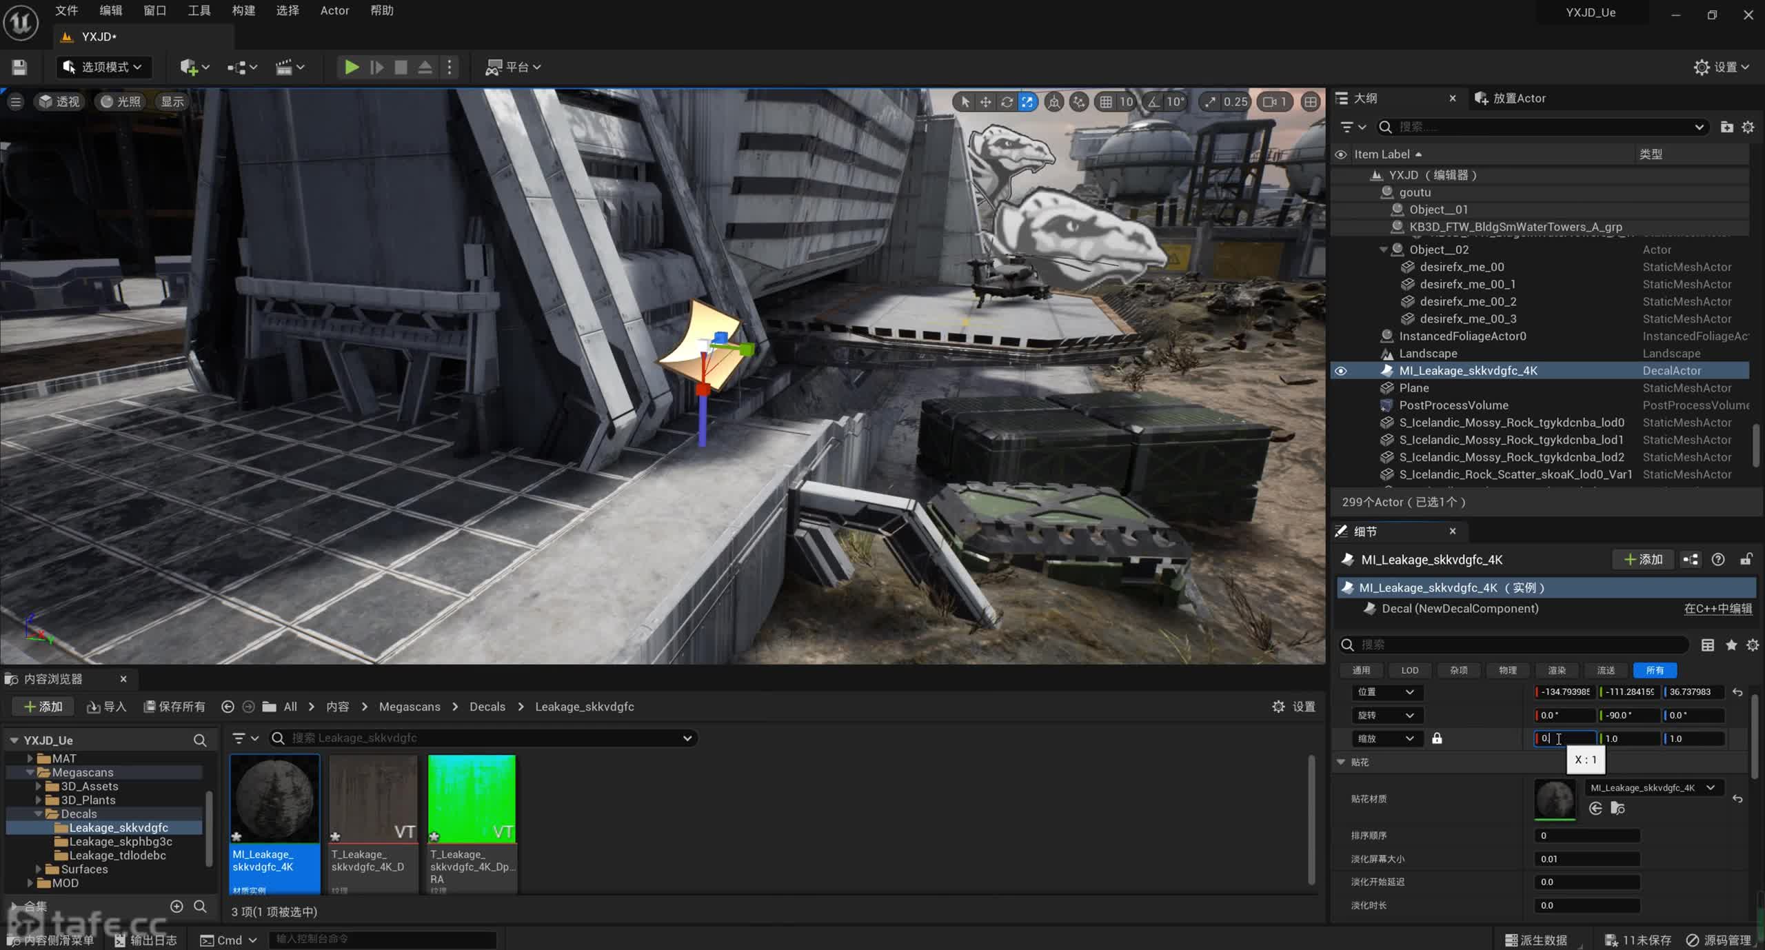1765x950 pixels.
Task: Click 导入 import button in content browser
Action: tap(106, 707)
